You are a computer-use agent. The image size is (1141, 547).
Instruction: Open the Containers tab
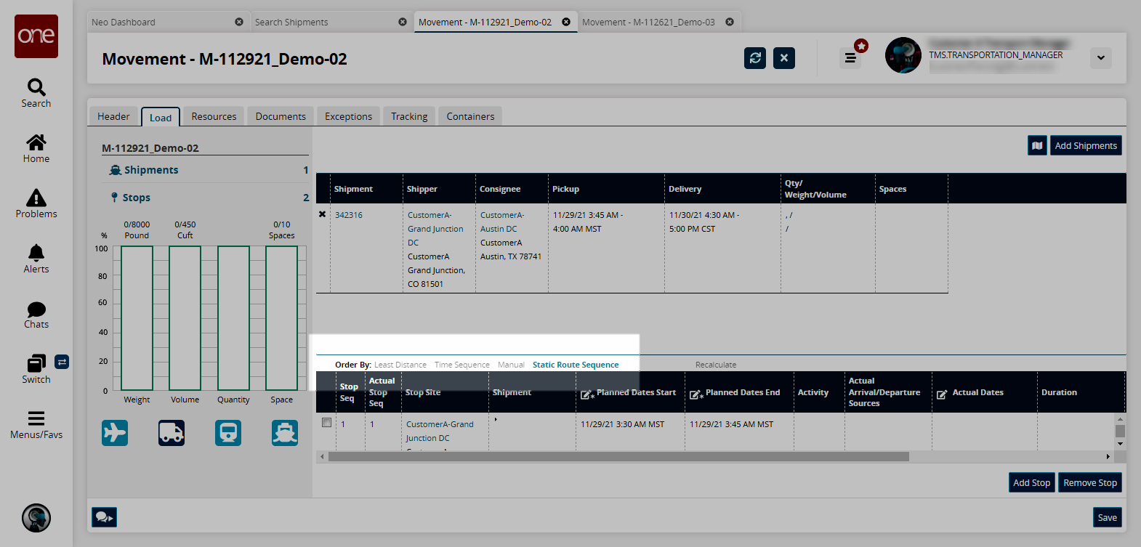tap(470, 116)
